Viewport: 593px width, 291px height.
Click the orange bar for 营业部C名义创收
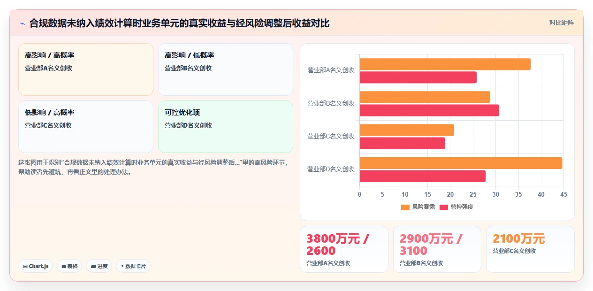pyautogui.click(x=407, y=130)
